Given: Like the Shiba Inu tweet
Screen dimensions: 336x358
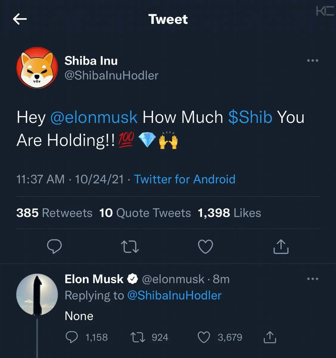Looking at the screenshot, I should [x=206, y=247].
